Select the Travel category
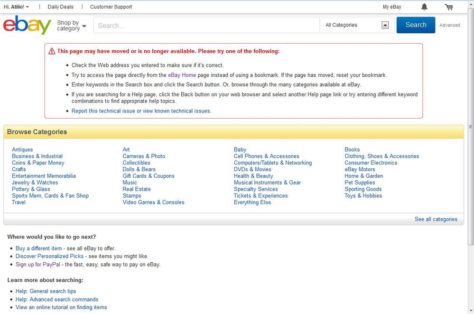Viewport: 474px width, 314px height. point(19,203)
